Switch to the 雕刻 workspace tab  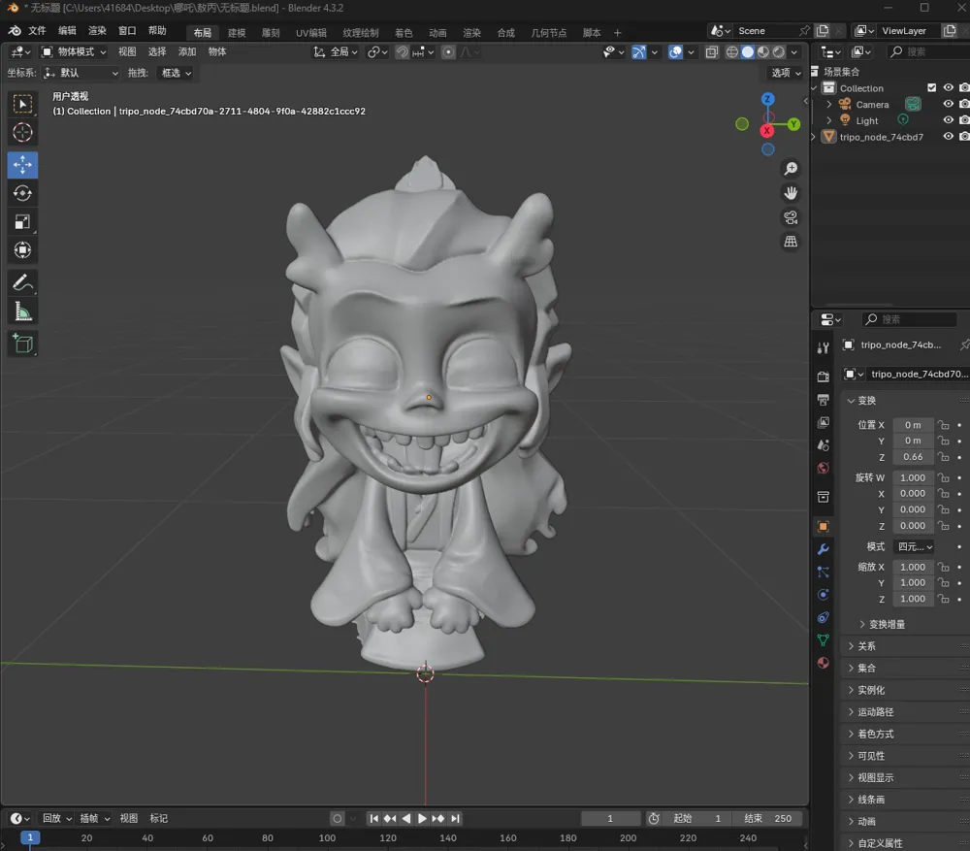pos(270,31)
